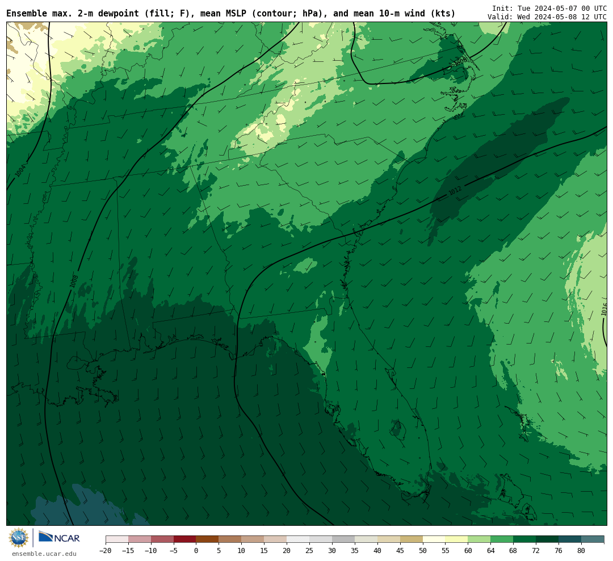Click the Init: Tue 2024-05-07 00 UTC text
The height and width of the screenshot is (561, 613).
tap(549, 8)
